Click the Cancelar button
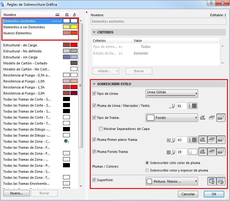The image size is (230, 201). 188,194
